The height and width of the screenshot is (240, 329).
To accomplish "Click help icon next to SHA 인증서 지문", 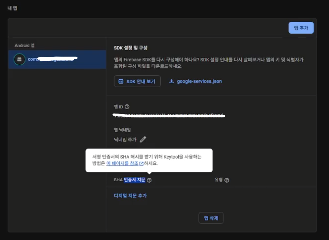I will pyautogui.click(x=149, y=180).
